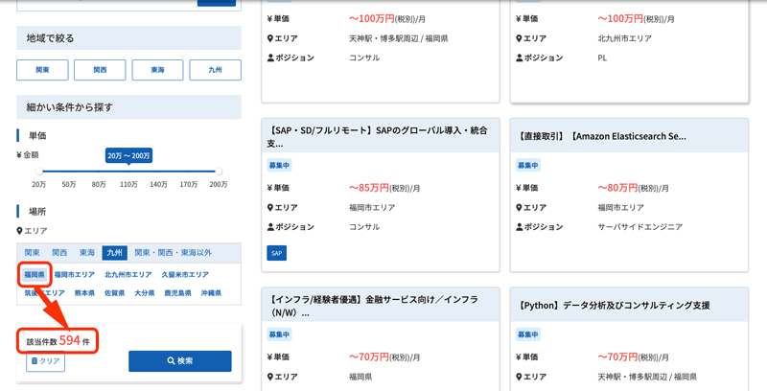Select the 東海 area tab
This screenshot has height=391, width=767.
87,253
